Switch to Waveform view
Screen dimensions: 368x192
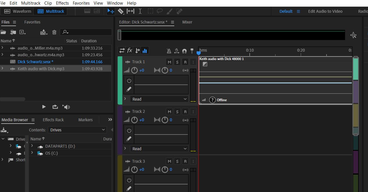[17, 11]
